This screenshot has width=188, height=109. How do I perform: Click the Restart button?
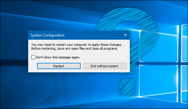(59, 66)
